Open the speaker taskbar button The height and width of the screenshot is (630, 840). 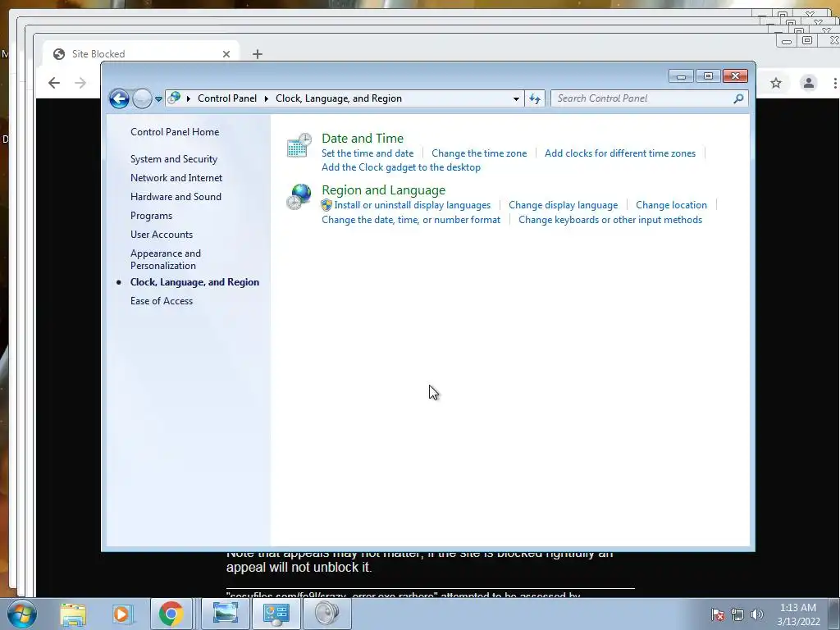(x=326, y=614)
